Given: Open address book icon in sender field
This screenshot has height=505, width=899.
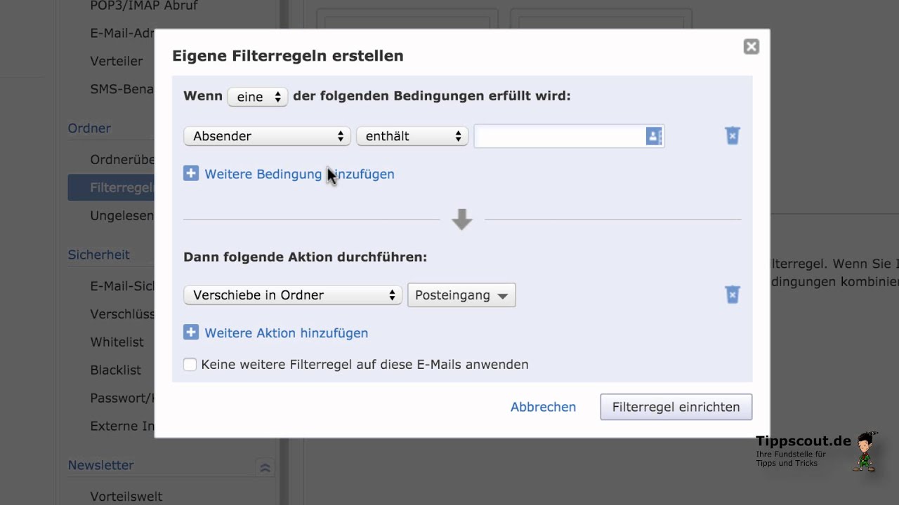Looking at the screenshot, I should (654, 136).
